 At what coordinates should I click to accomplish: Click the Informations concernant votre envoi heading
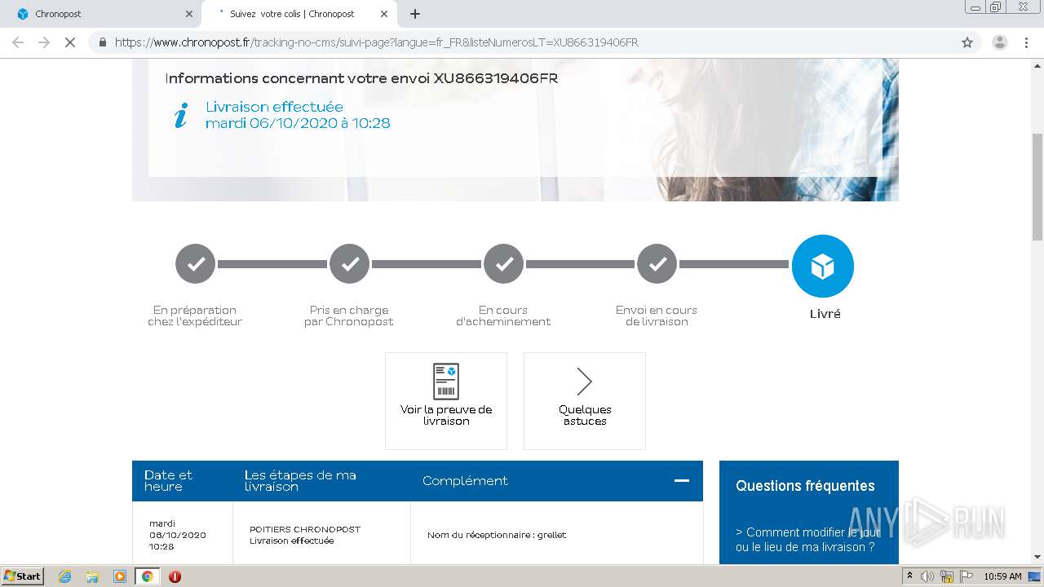pyautogui.click(x=361, y=78)
